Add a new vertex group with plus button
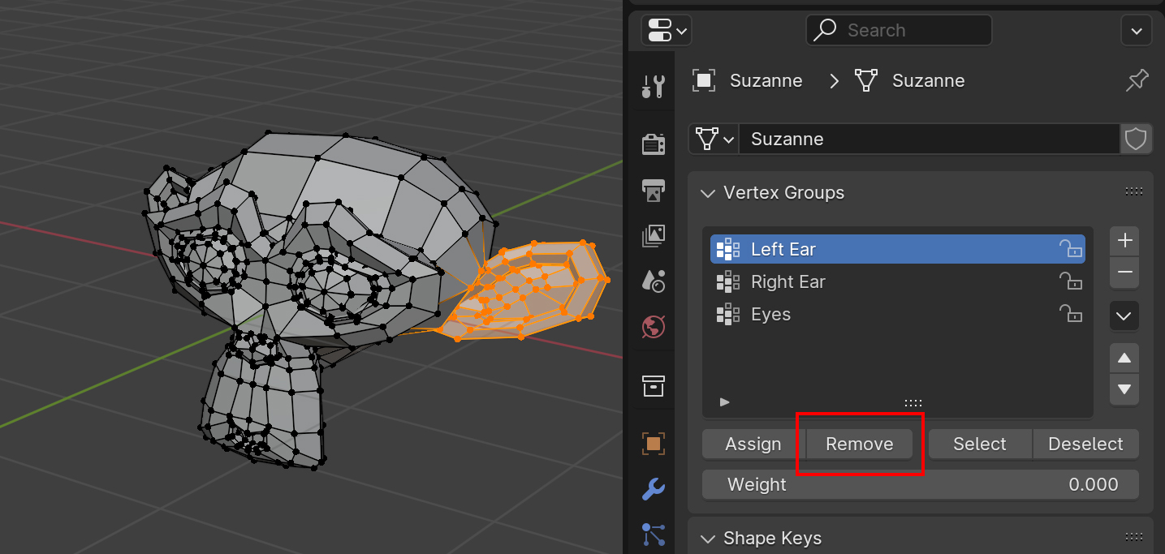The image size is (1165, 554). 1124,241
